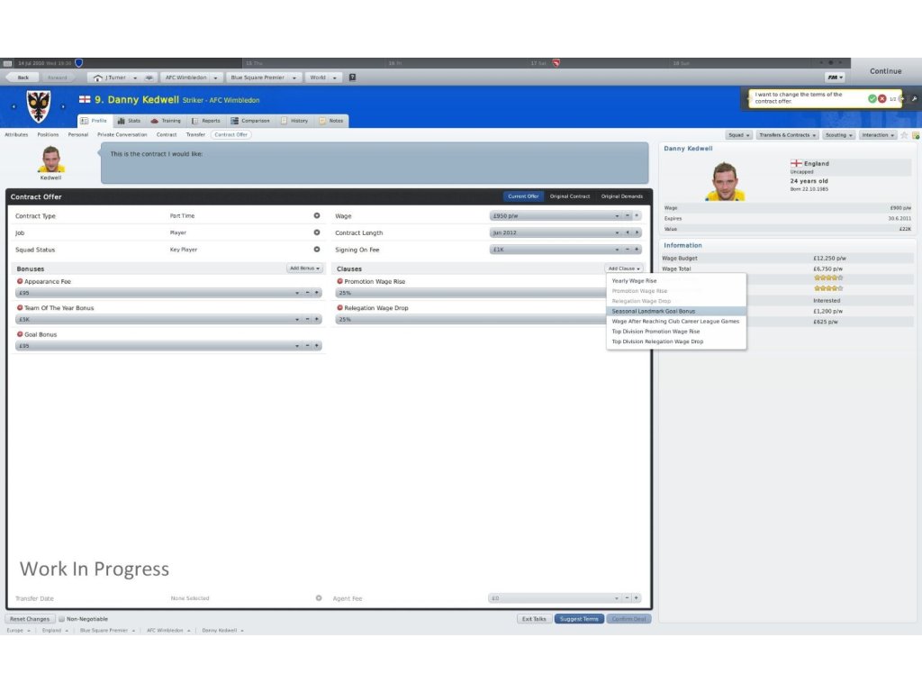Accept the tooltip with the green checkmark
The height and width of the screenshot is (692, 922).
872,99
